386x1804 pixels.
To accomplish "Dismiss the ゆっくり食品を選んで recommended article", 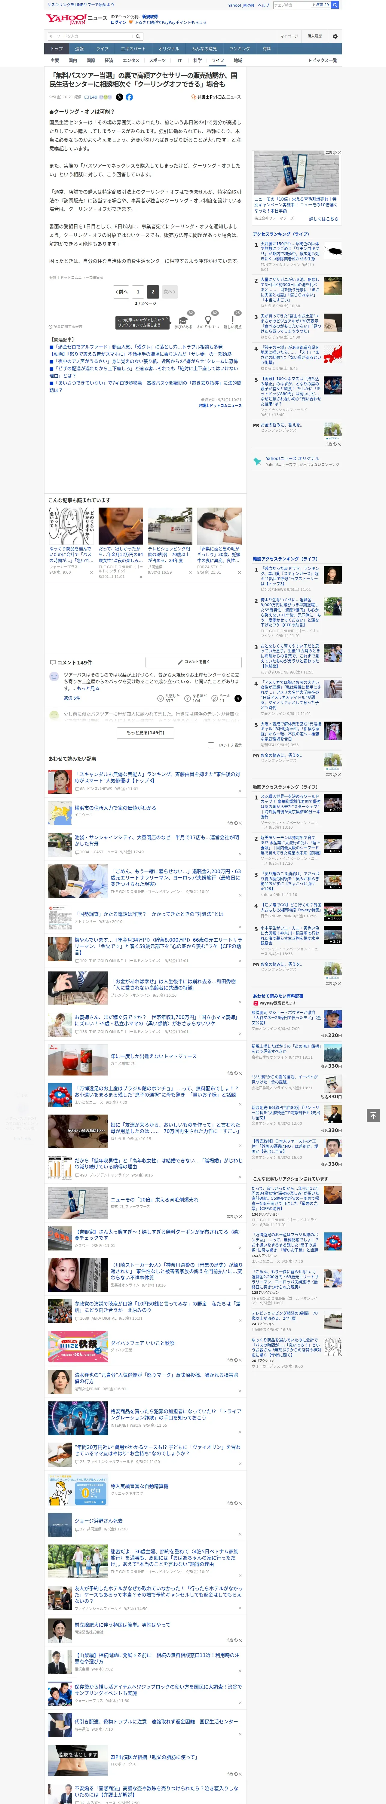I will pos(92,572).
